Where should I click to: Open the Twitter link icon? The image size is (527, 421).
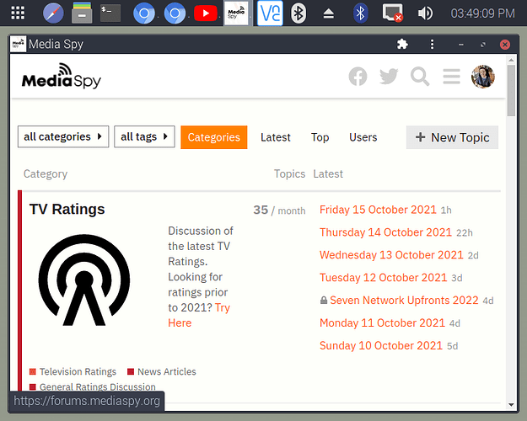coord(389,77)
